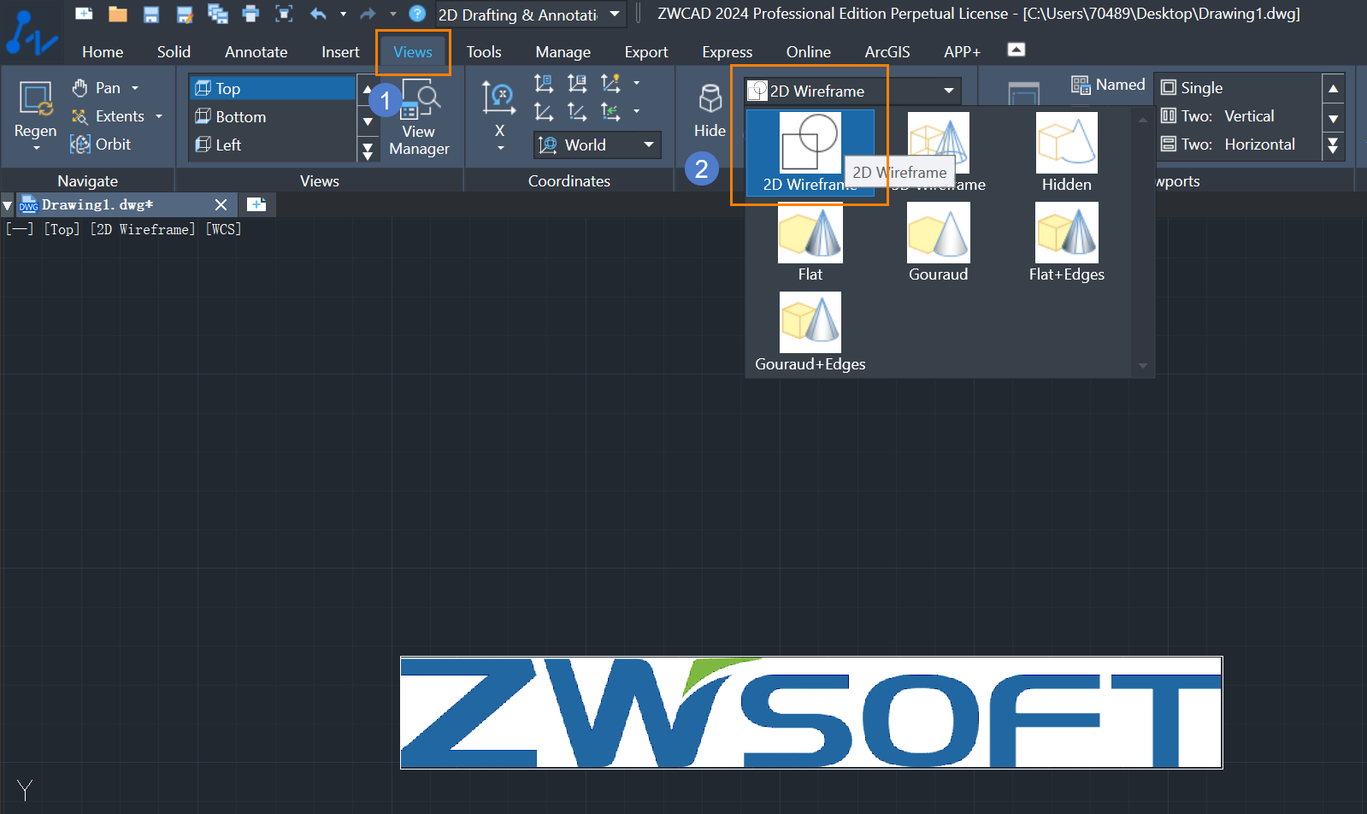Open the APP+ ribbon tab
This screenshot has height=814, width=1367.
962,52
